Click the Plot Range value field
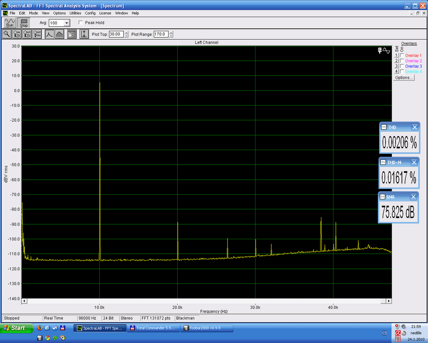This screenshot has height=343, width=428. 161,34
